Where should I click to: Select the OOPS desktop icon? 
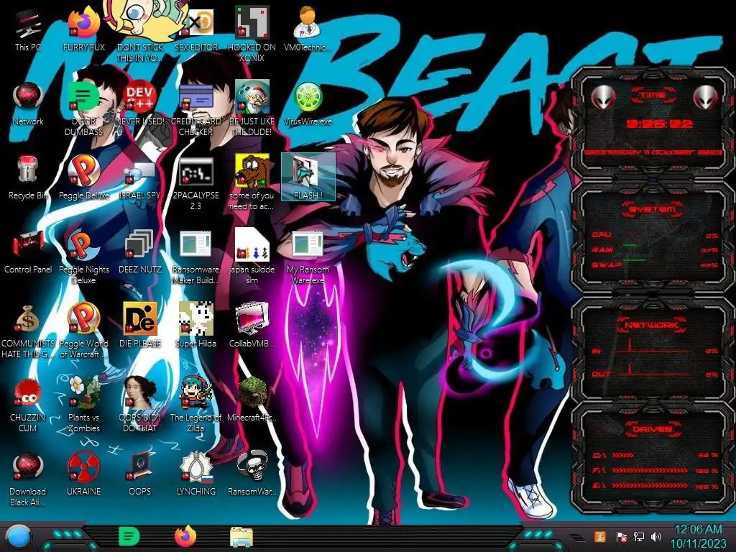click(x=140, y=474)
